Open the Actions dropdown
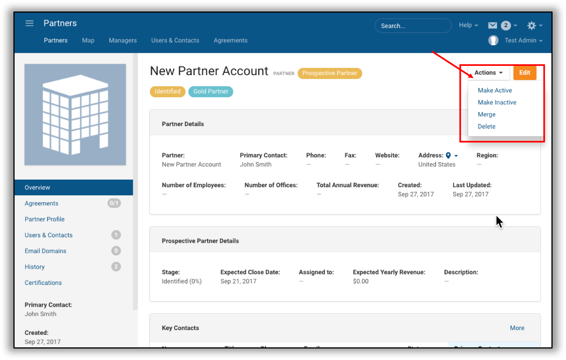Image resolution: width=566 pixels, height=360 pixels. (488, 72)
